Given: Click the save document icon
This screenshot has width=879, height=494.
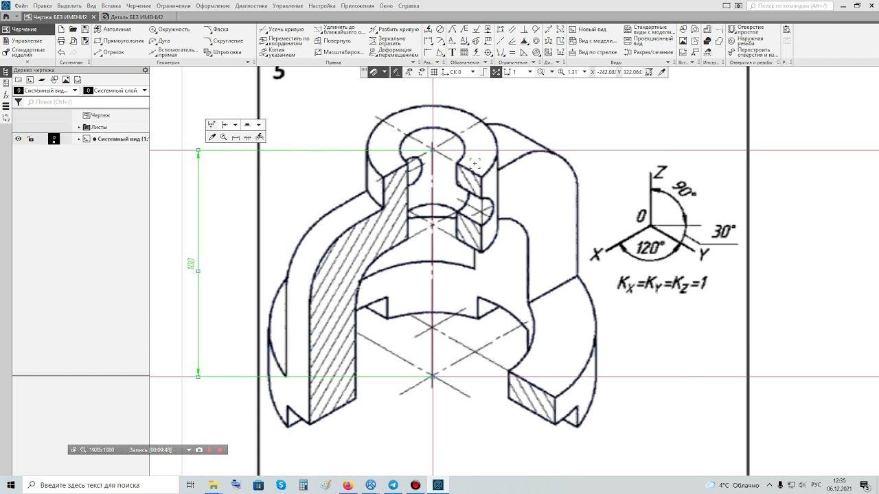Looking at the screenshot, I should [x=85, y=30].
